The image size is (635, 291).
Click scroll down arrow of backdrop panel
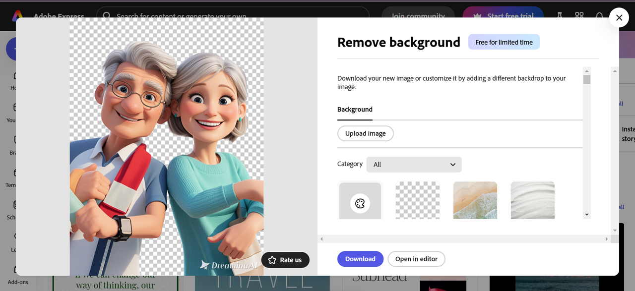[x=587, y=215]
